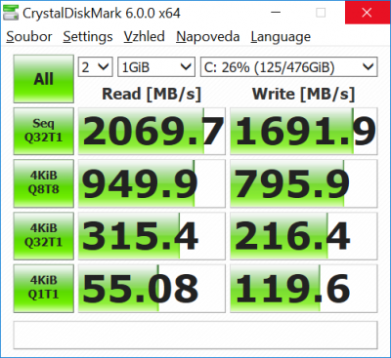Start the 4KiB Q1T1 test
Viewport: 391px width, 358px height.
(44, 289)
